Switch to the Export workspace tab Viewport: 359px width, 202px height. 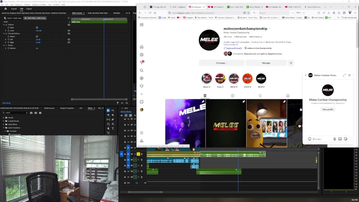point(29,9)
